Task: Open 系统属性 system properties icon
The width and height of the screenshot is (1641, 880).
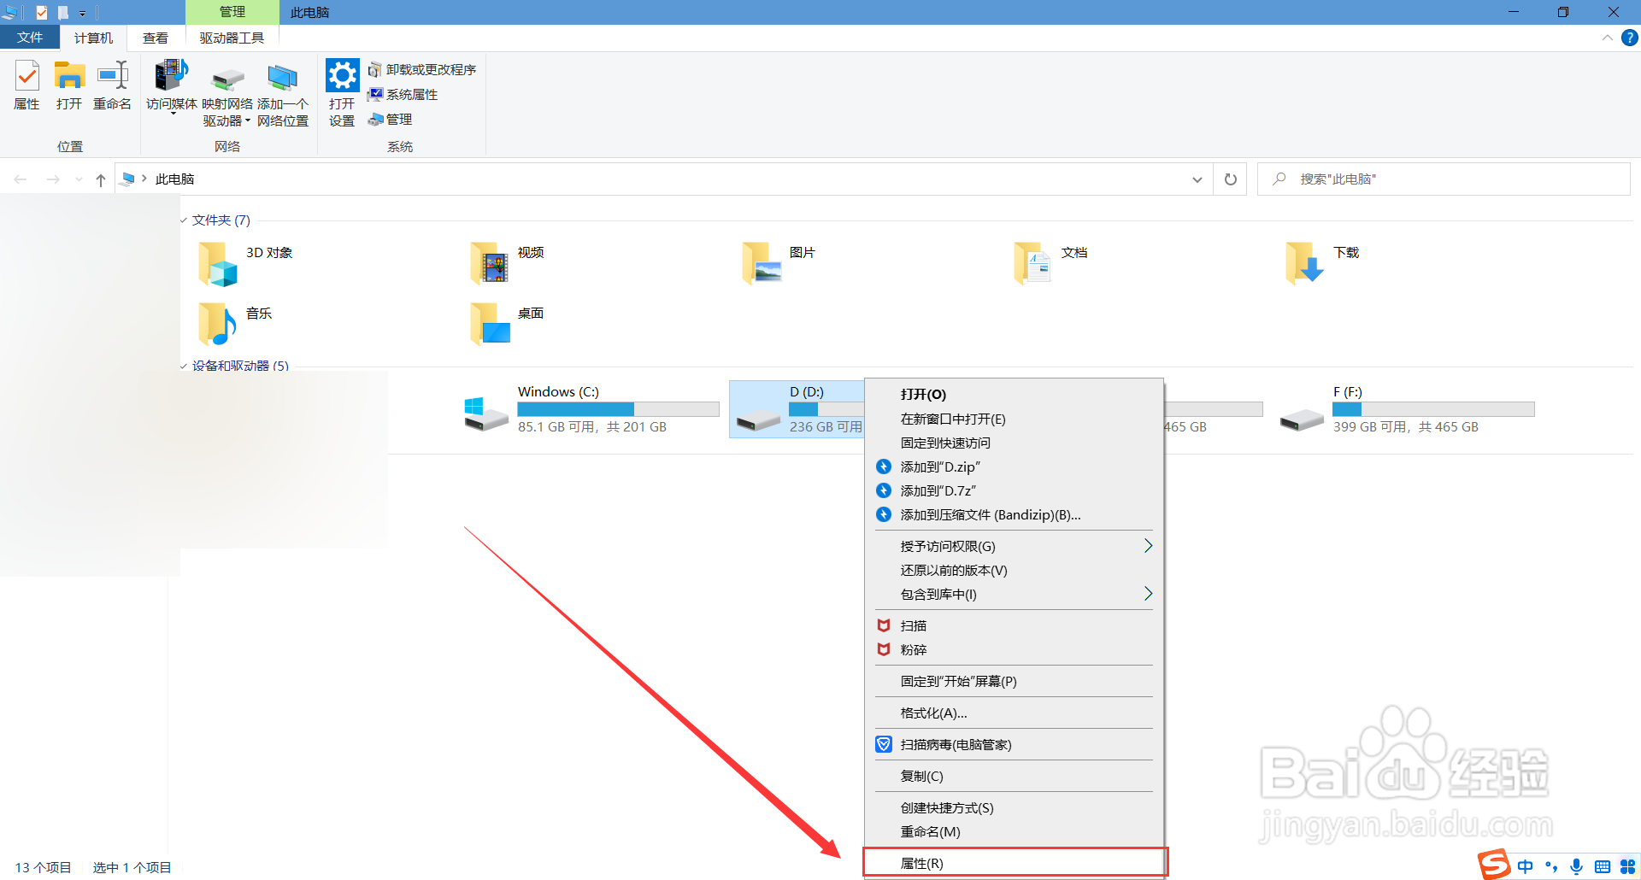Action: [x=403, y=94]
